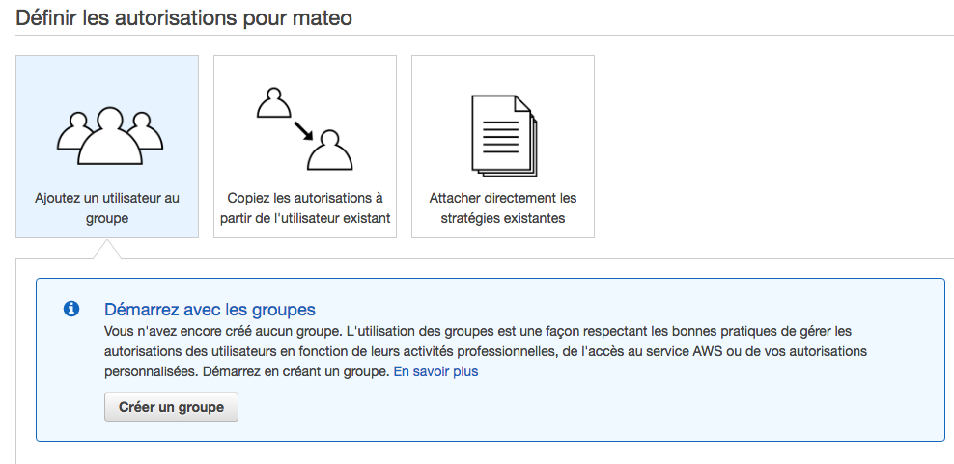954x464 pixels.
Task: Click the stacked documents policy icon
Action: (x=502, y=136)
